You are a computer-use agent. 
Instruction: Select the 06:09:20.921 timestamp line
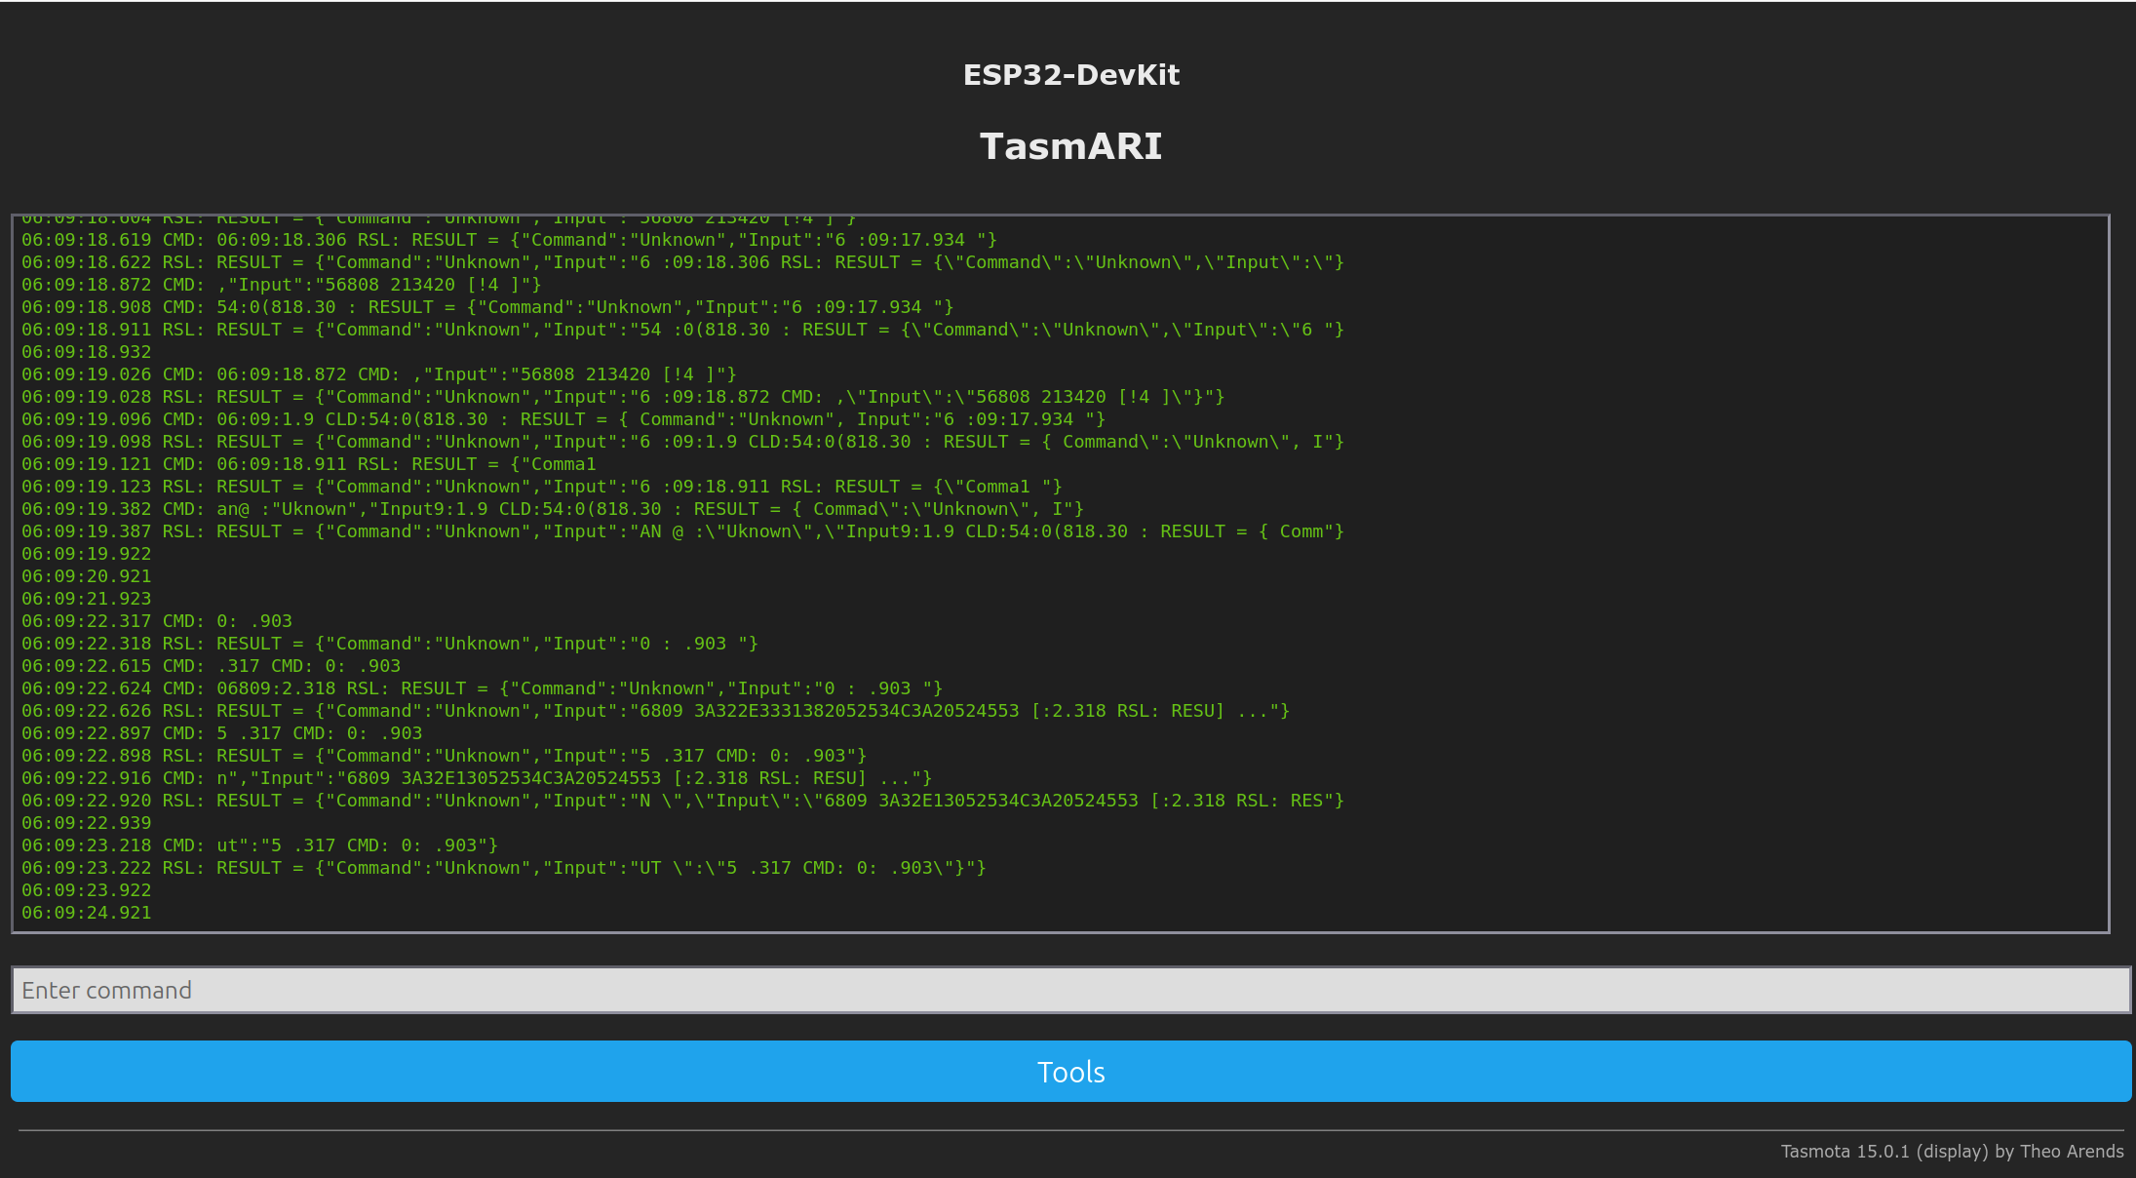pos(87,575)
